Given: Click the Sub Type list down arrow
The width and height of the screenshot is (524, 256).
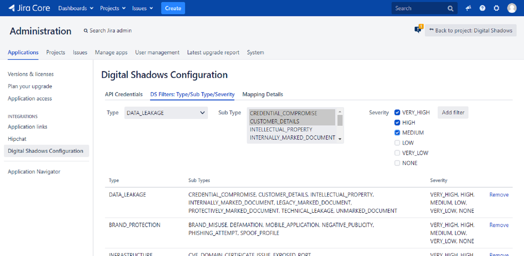Looking at the screenshot, I should (x=340, y=139).
